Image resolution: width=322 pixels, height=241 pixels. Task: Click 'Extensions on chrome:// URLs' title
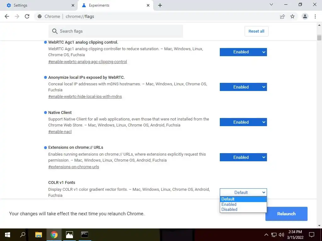[x=75, y=147]
